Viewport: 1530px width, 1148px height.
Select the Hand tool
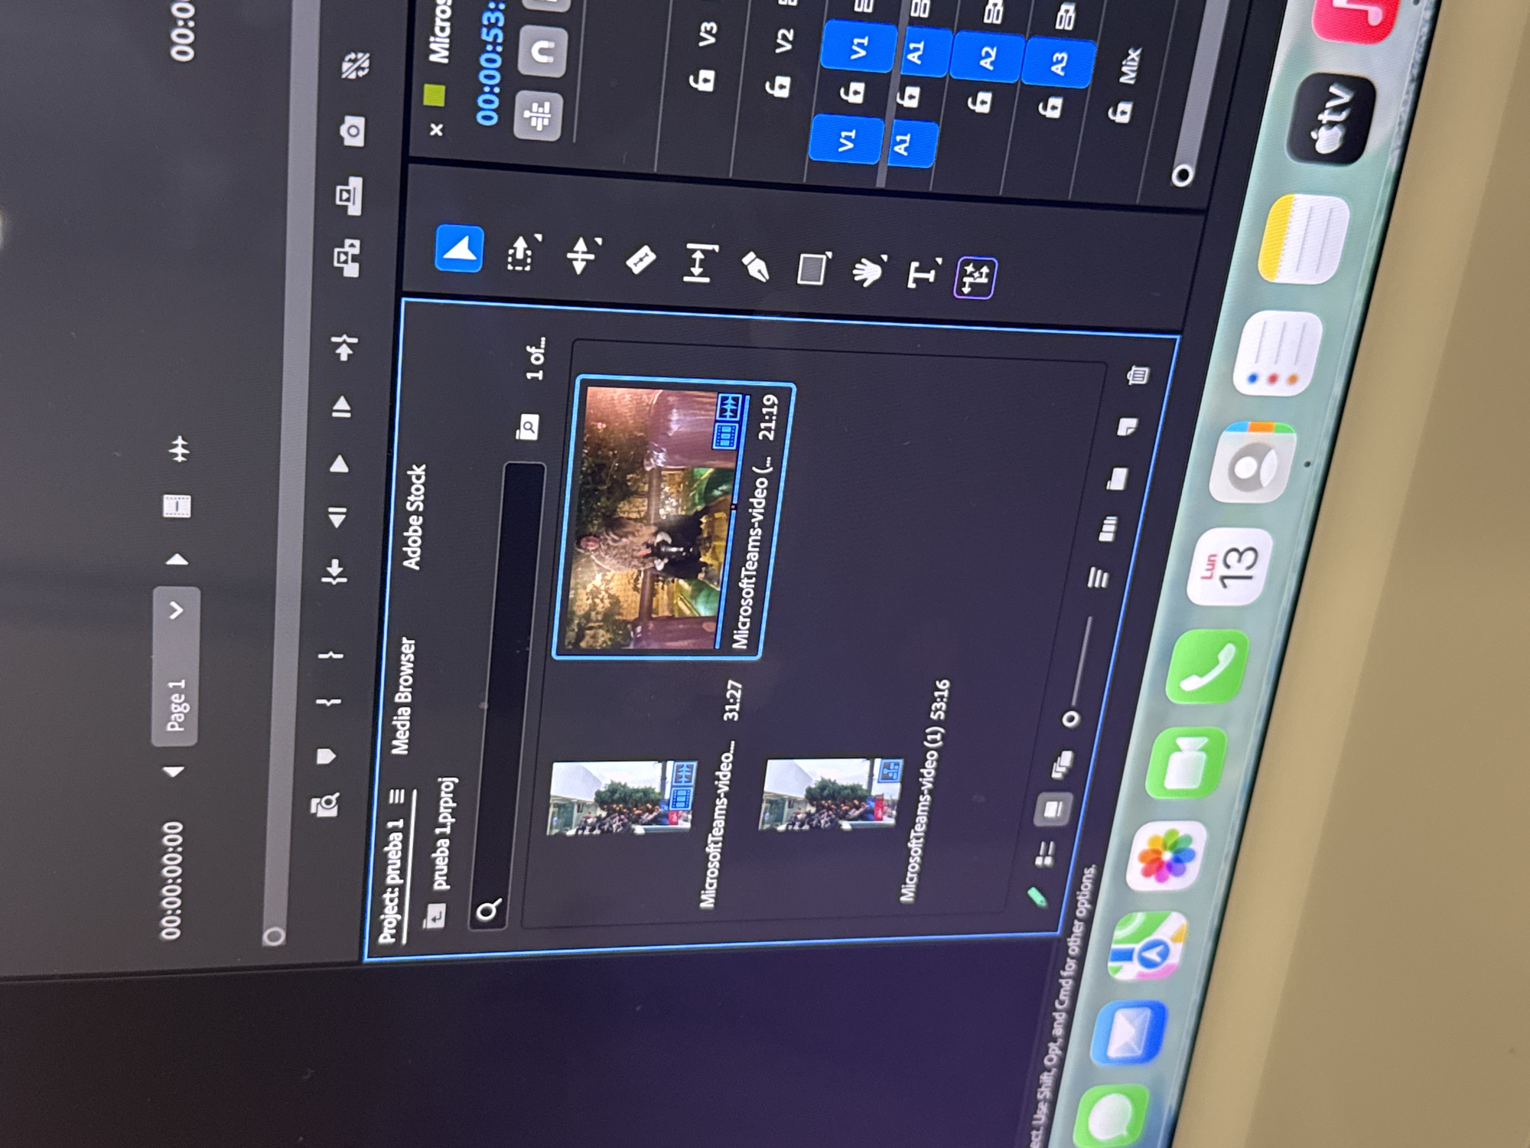(868, 272)
